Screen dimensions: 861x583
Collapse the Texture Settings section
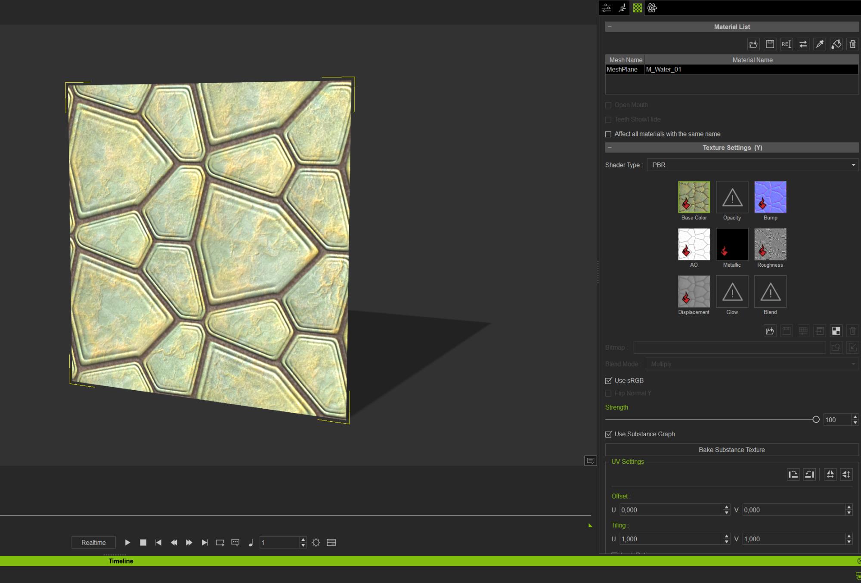click(610, 148)
